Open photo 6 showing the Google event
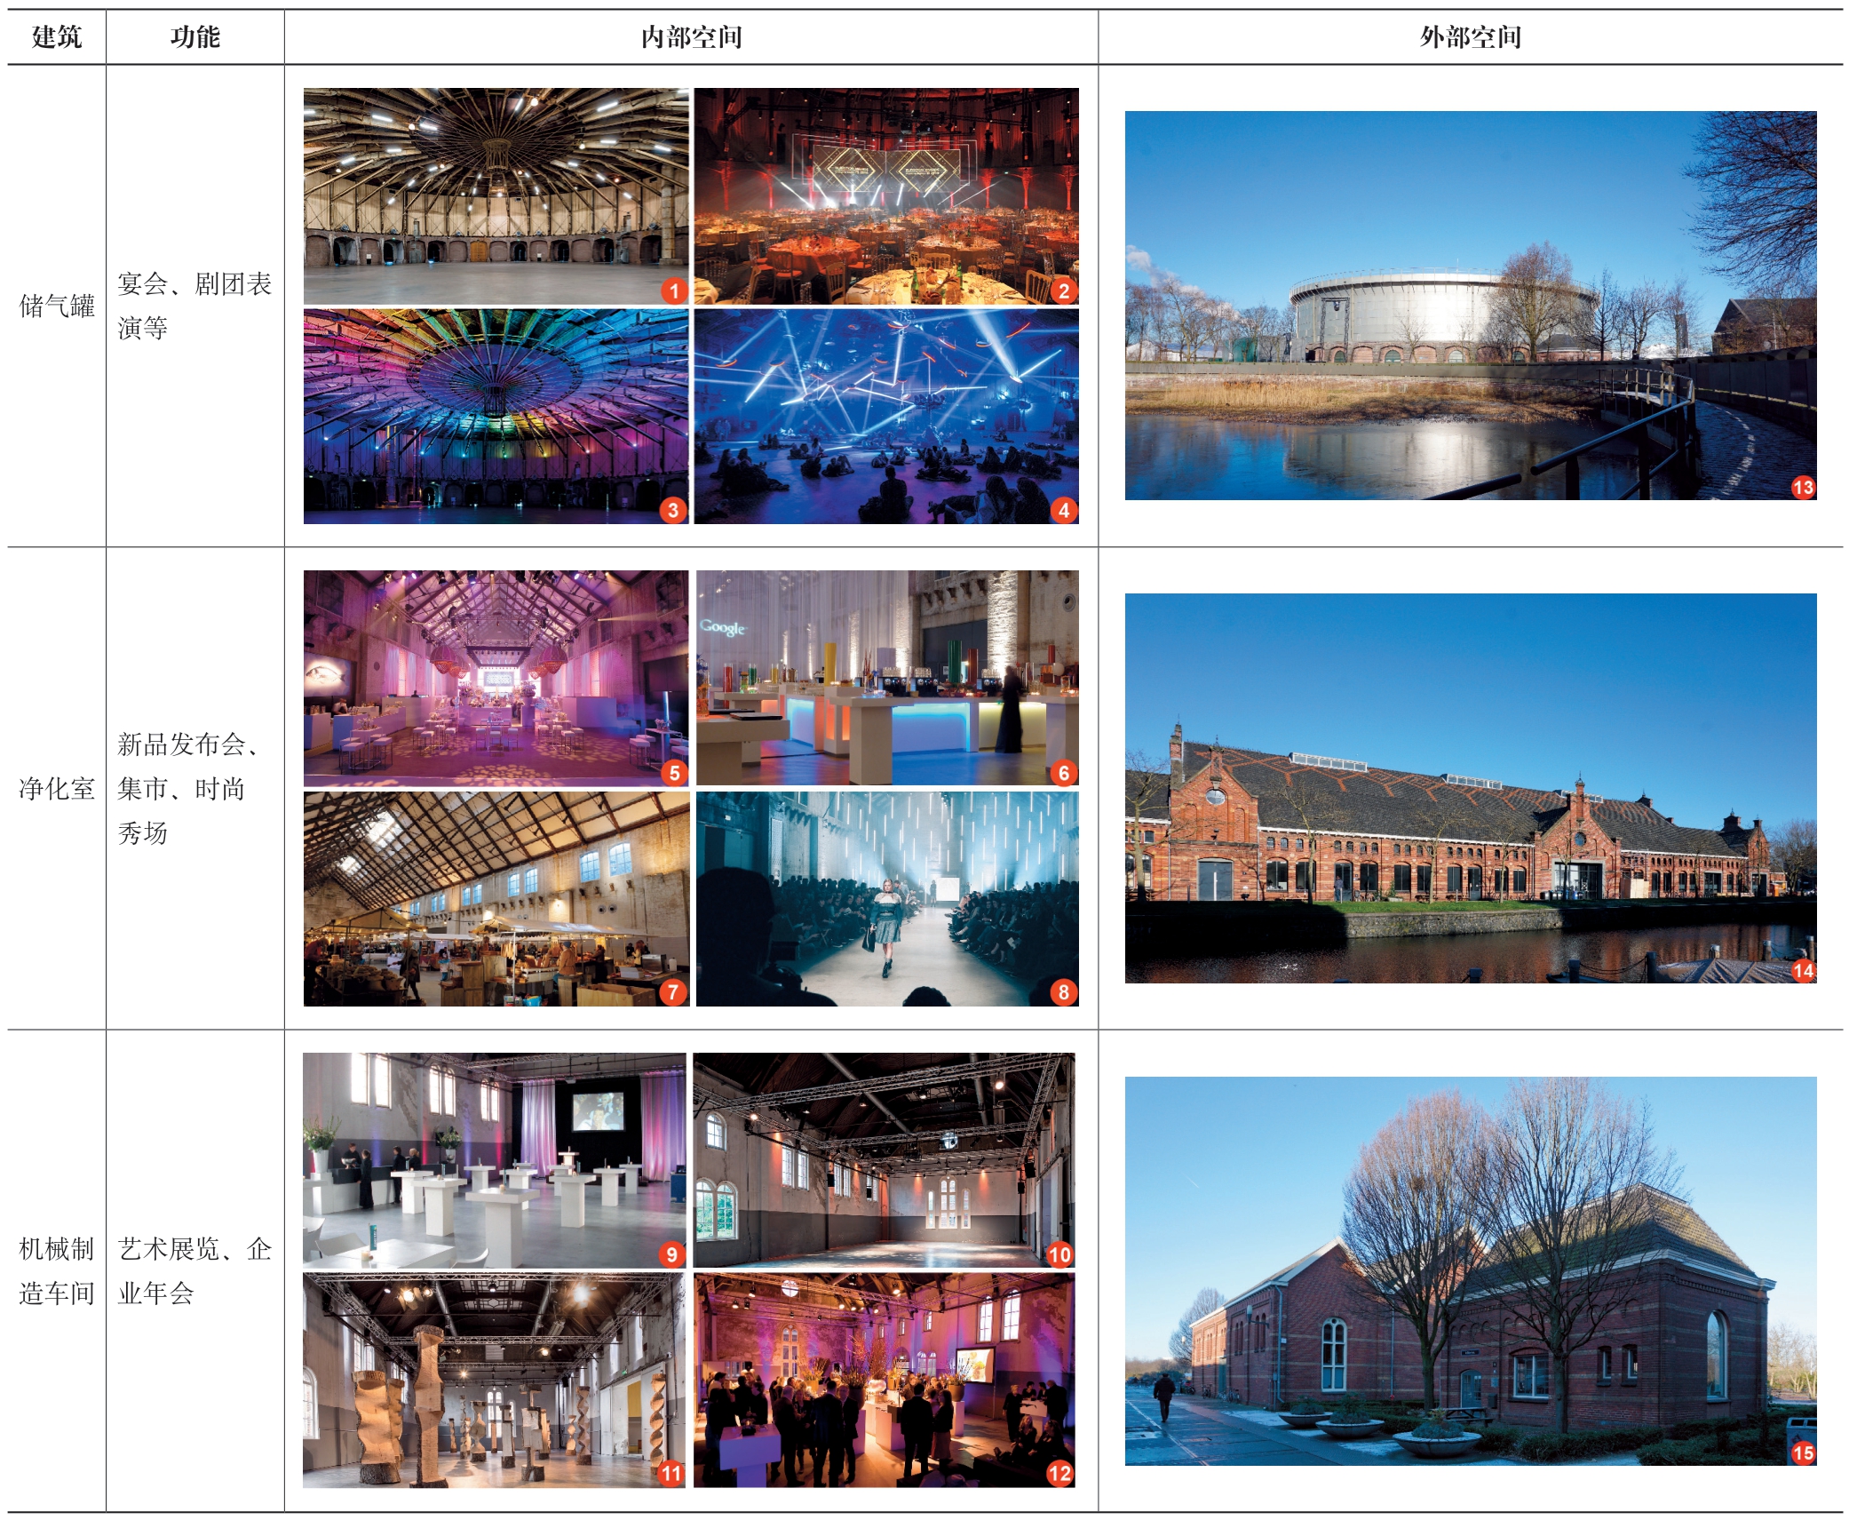The width and height of the screenshot is (1849, 1520). (x=887, y=678)
